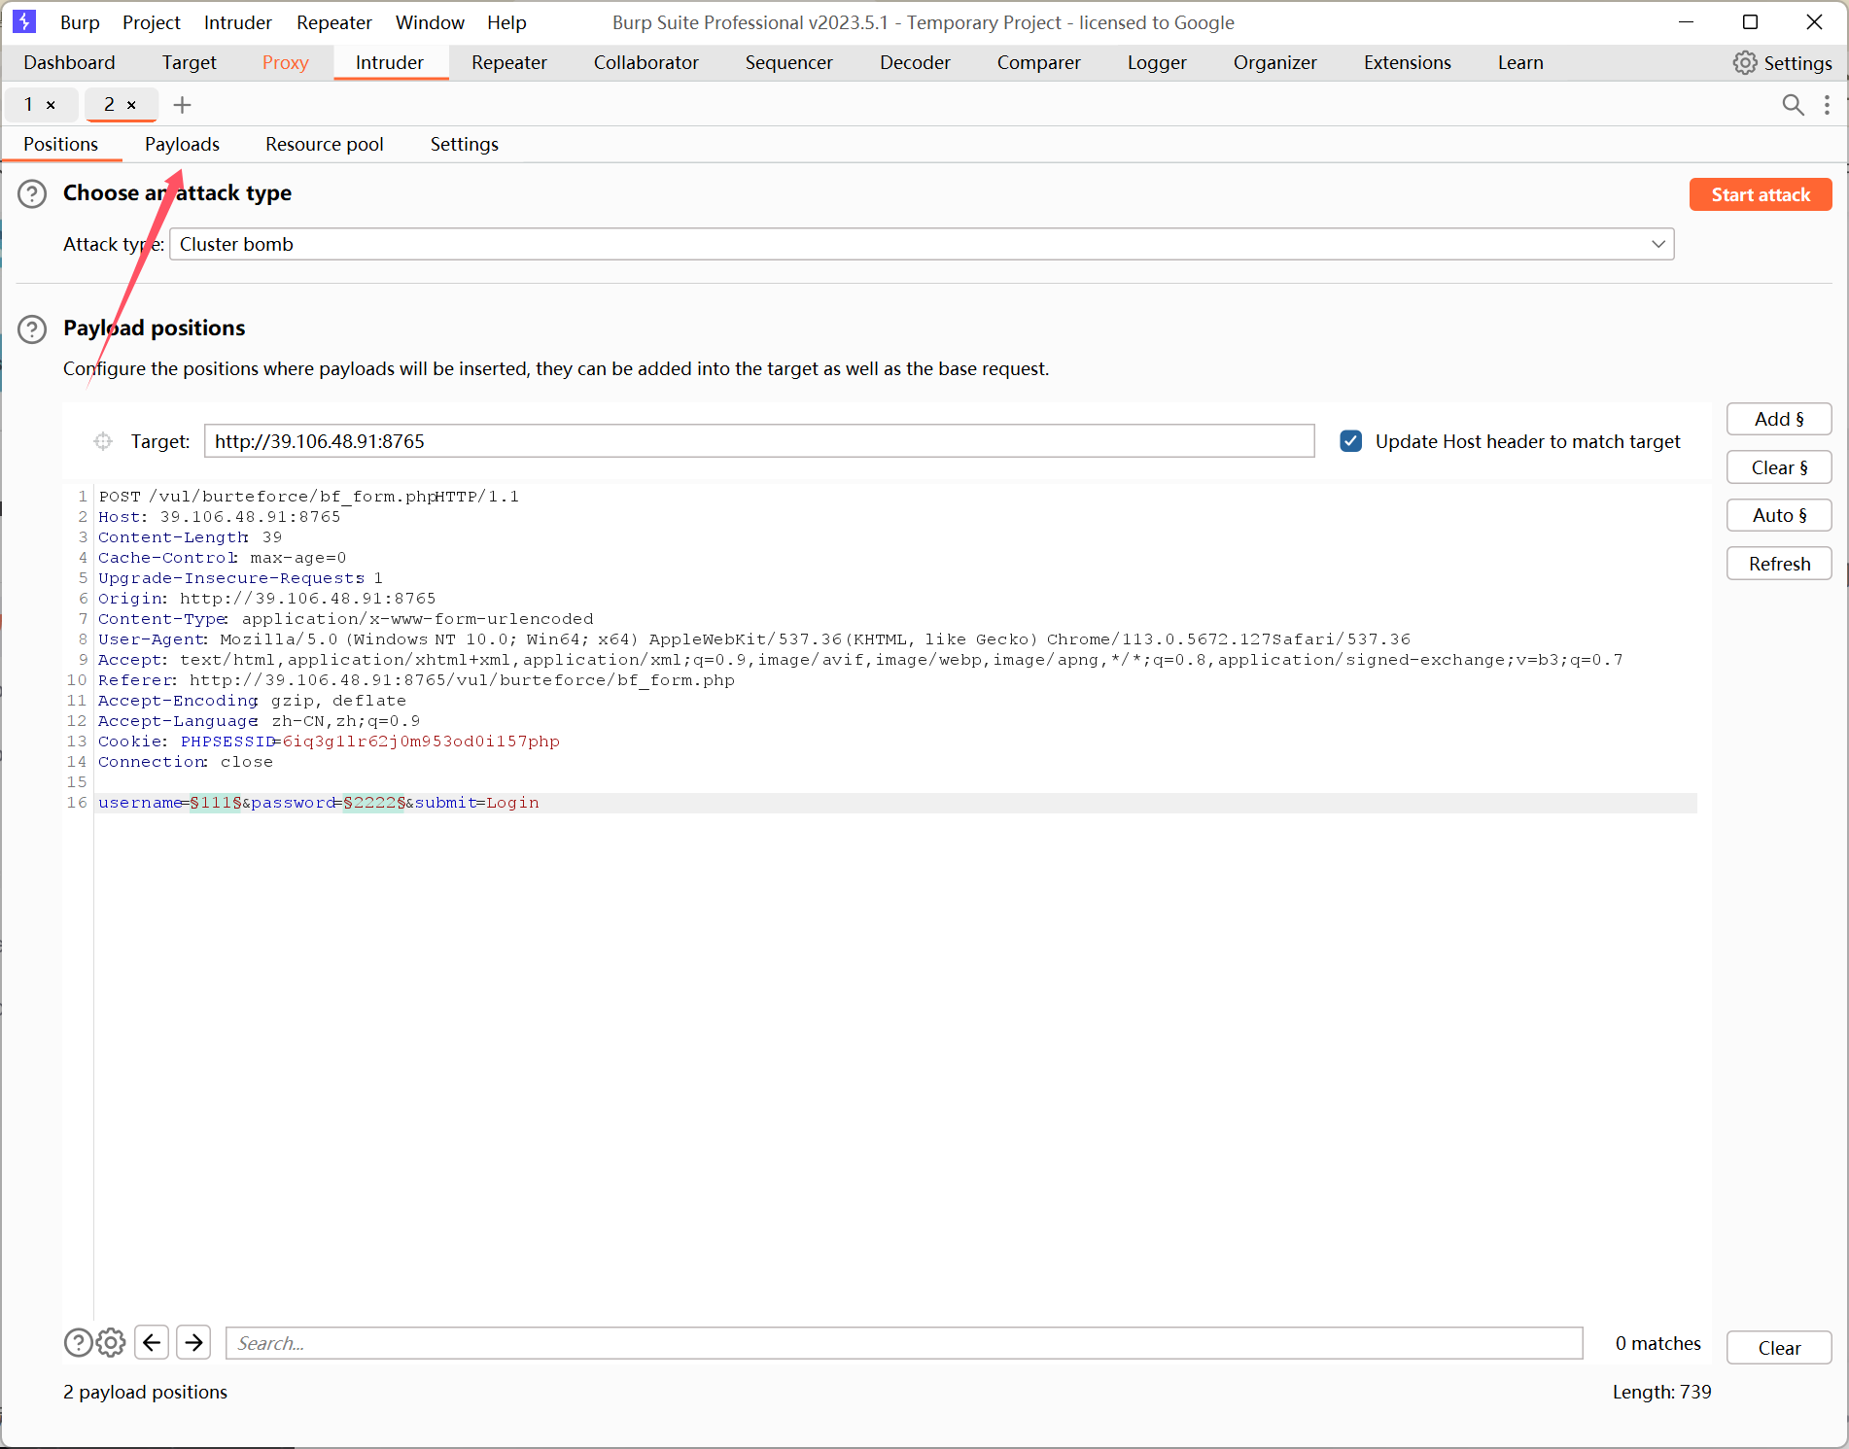Click the Auto § button
Image resolution: width=1849 pixels, height=1449 pixels.
(x=1779, y=515)
